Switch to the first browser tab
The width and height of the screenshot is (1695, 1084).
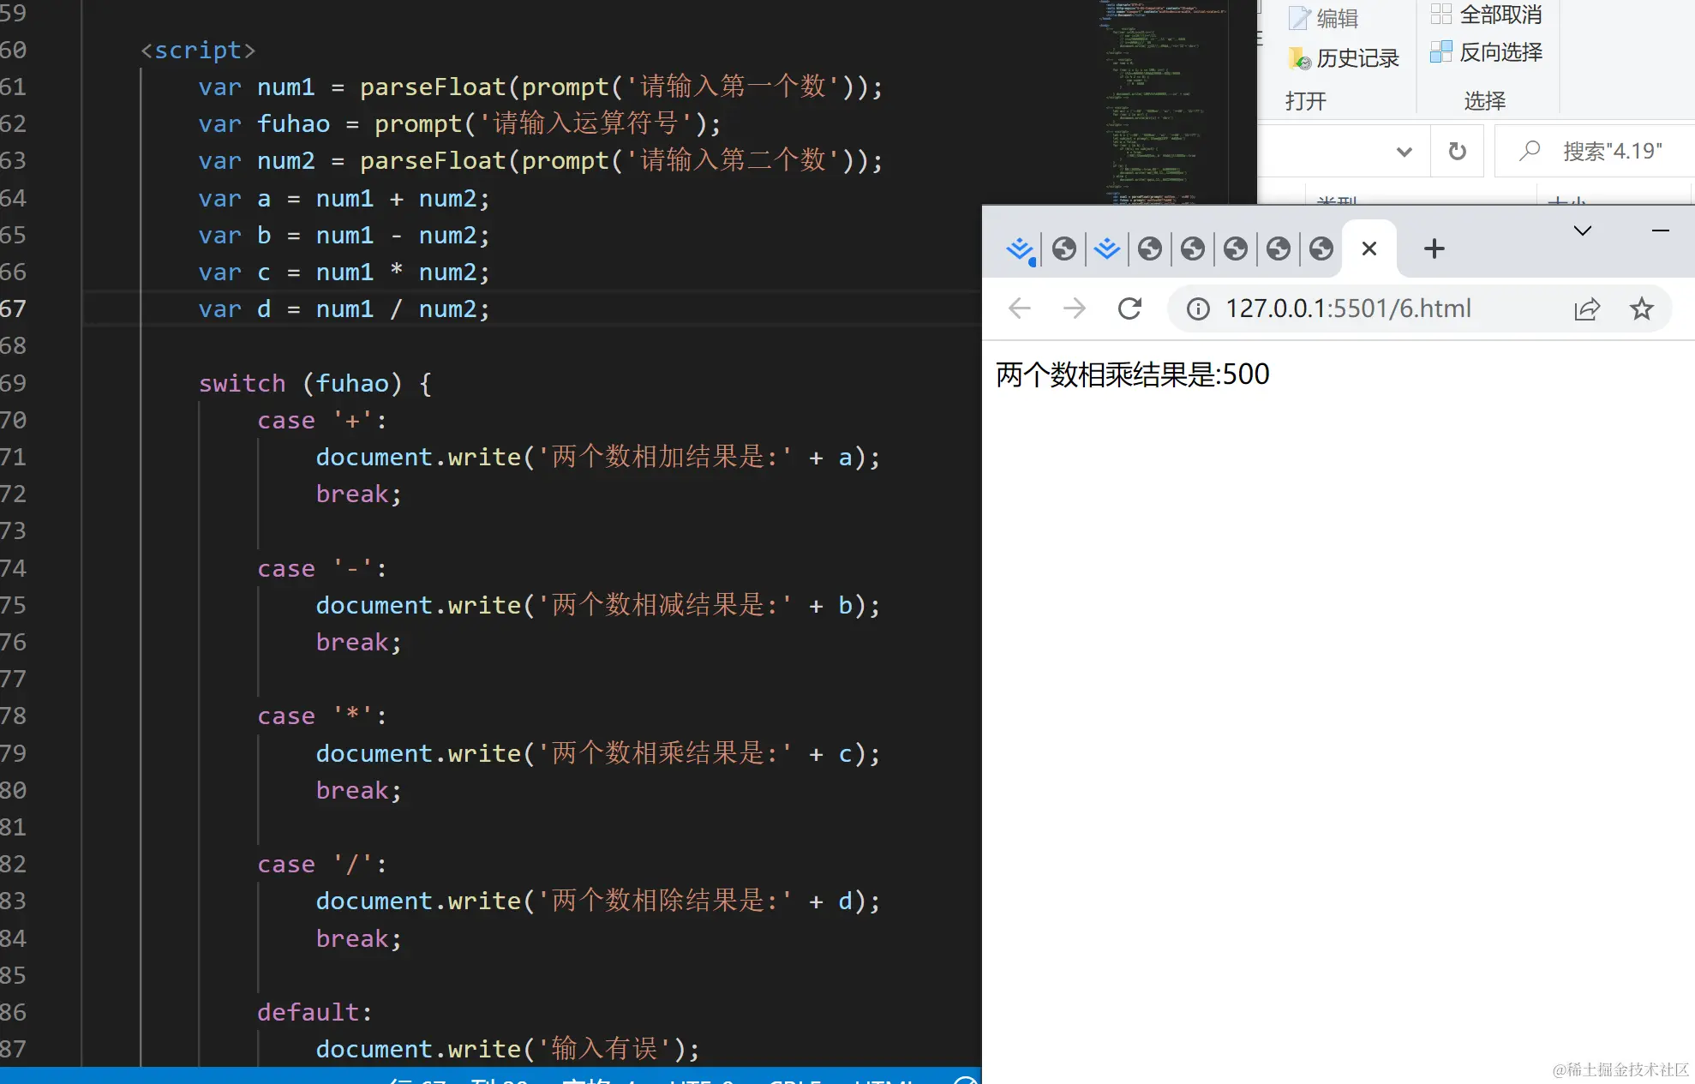[1020, 249]
